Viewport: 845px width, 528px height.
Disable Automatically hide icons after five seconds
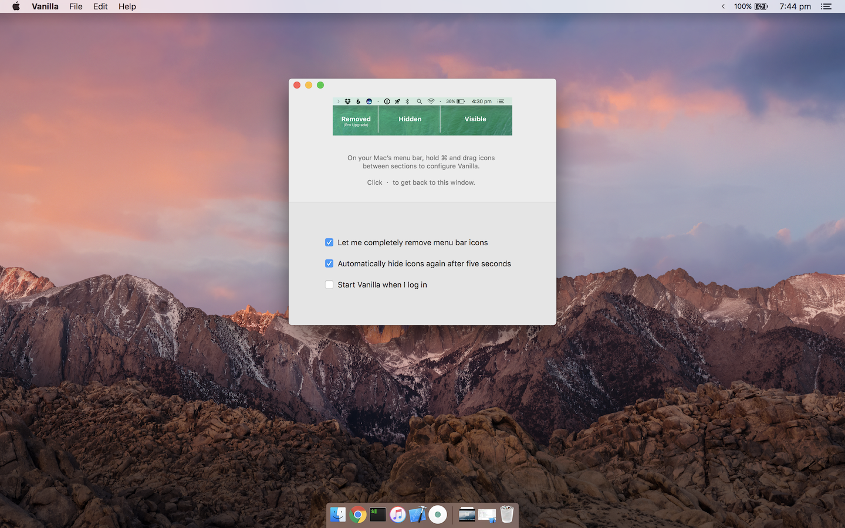click(x=329, y=263)
